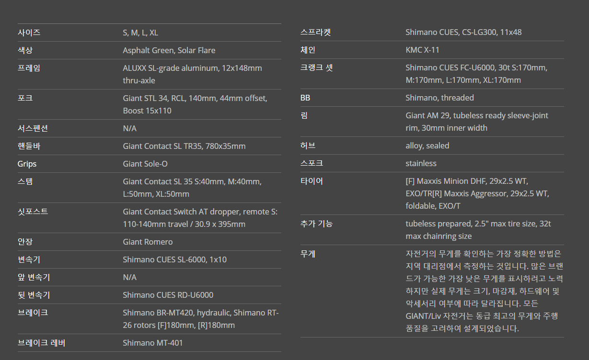
Task: Select the Giant STL 34 fork description
Action: tap(195, 104)
